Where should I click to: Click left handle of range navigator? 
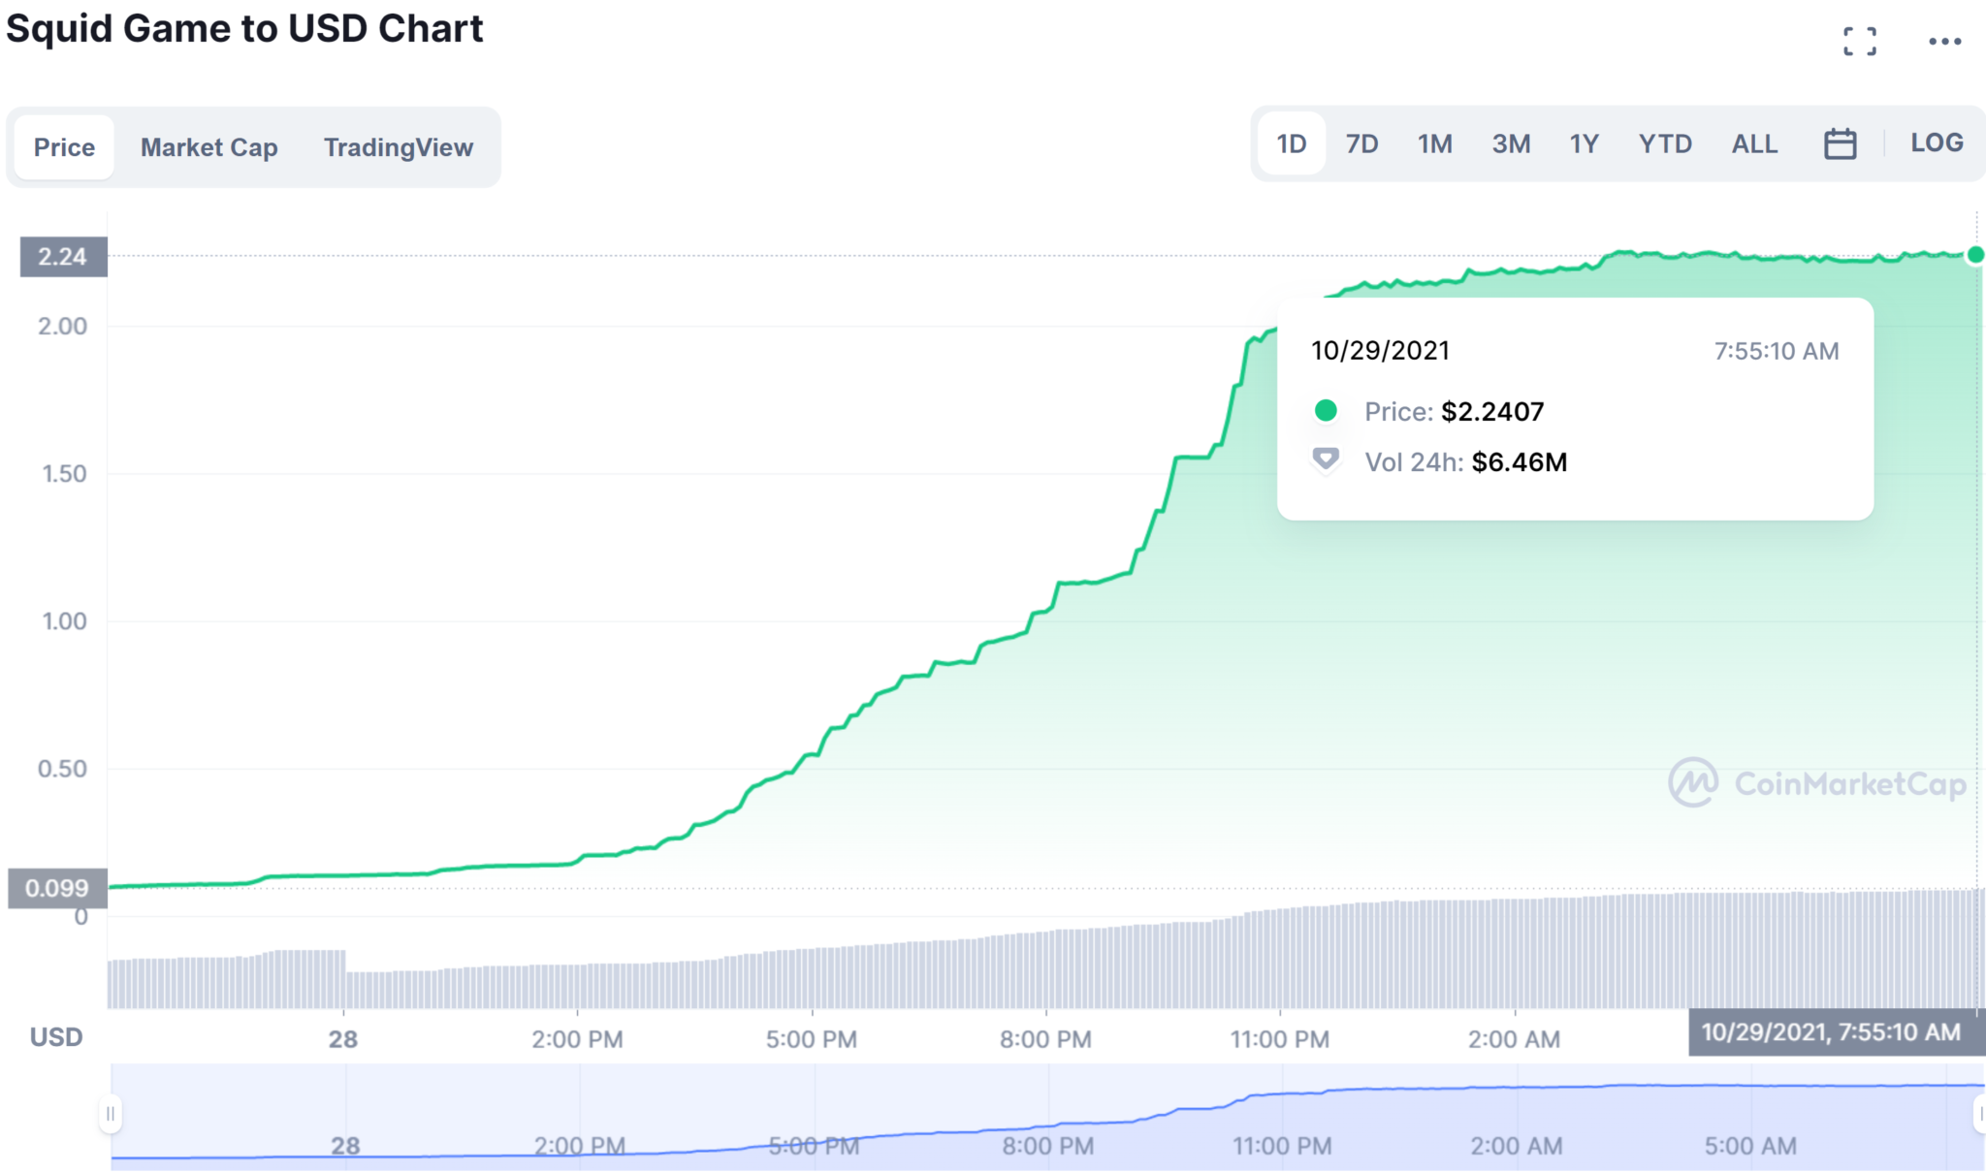pyautogui.click(x=111, y=1114)
